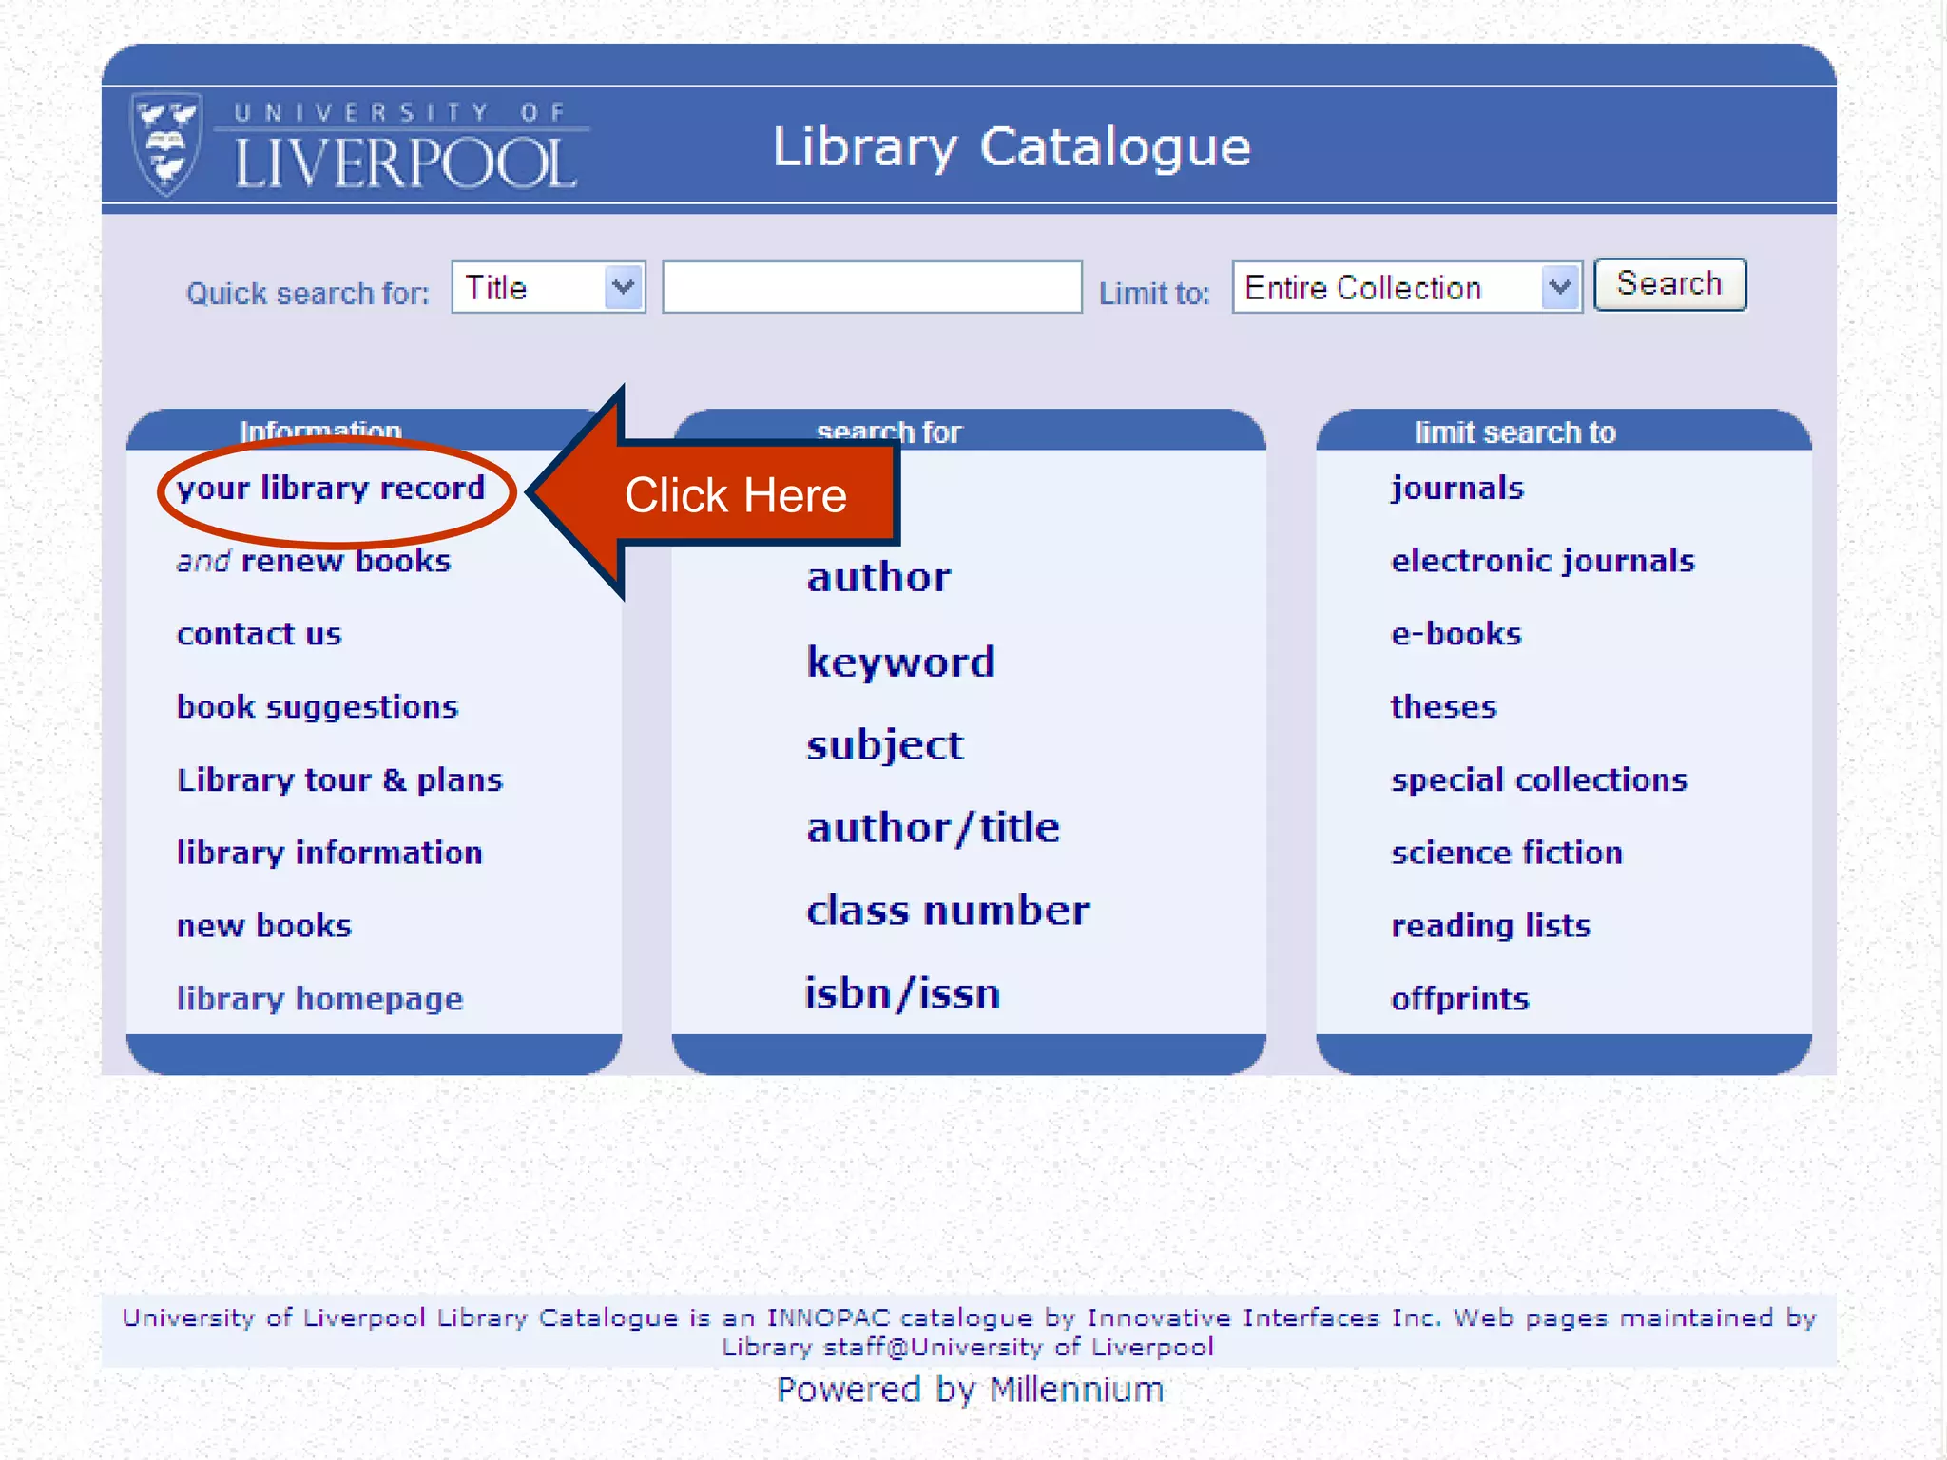This screenshot has height=1460, width=1947.
Task: Search by 'class number'
Action: point(948,911)
